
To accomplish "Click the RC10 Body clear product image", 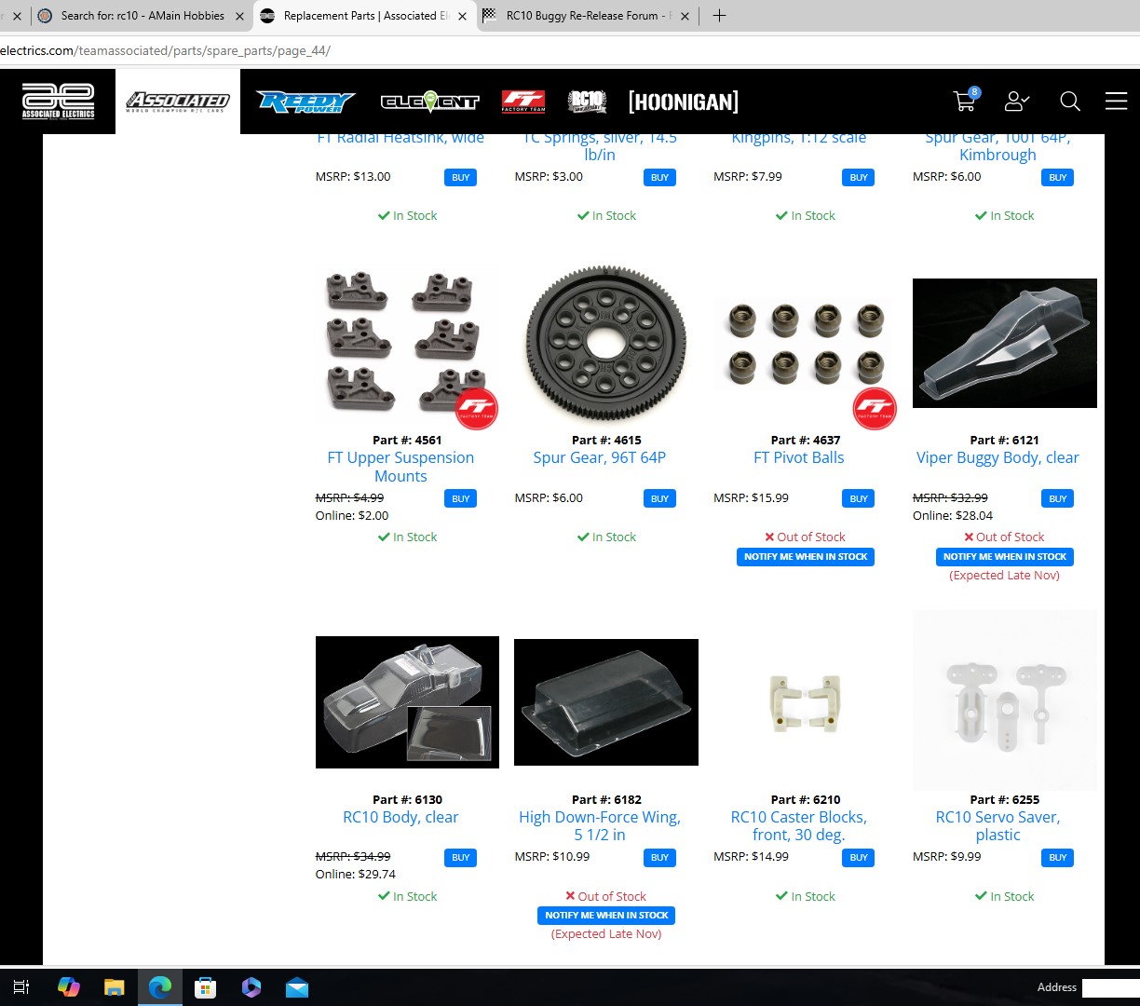I will tap(407, 702).
